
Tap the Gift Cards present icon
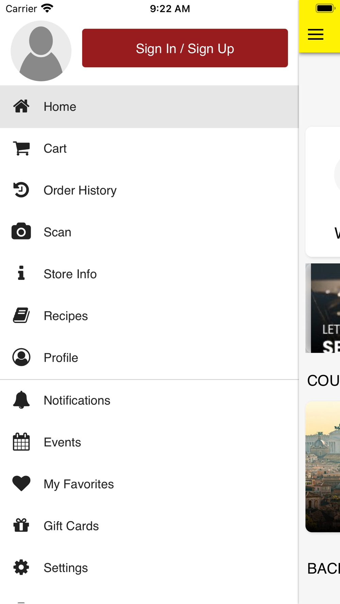coord(21,525)
